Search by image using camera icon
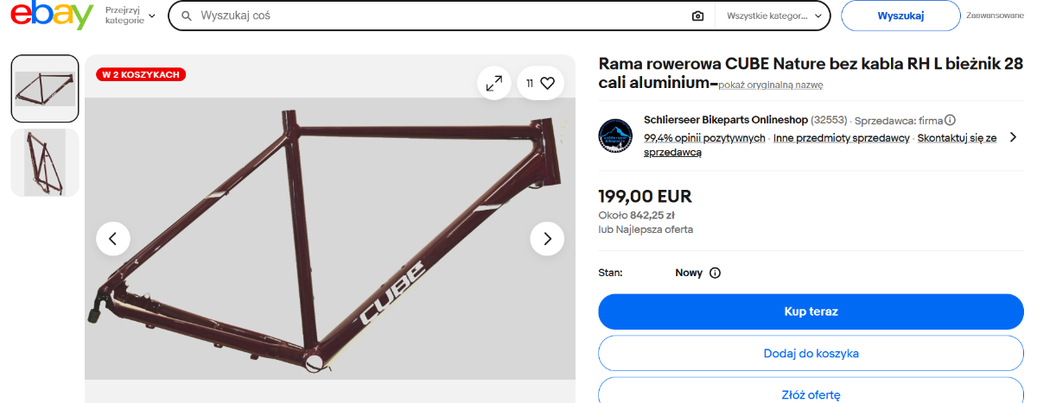The height and width of the screenshot is (403, 1037). 697,16
